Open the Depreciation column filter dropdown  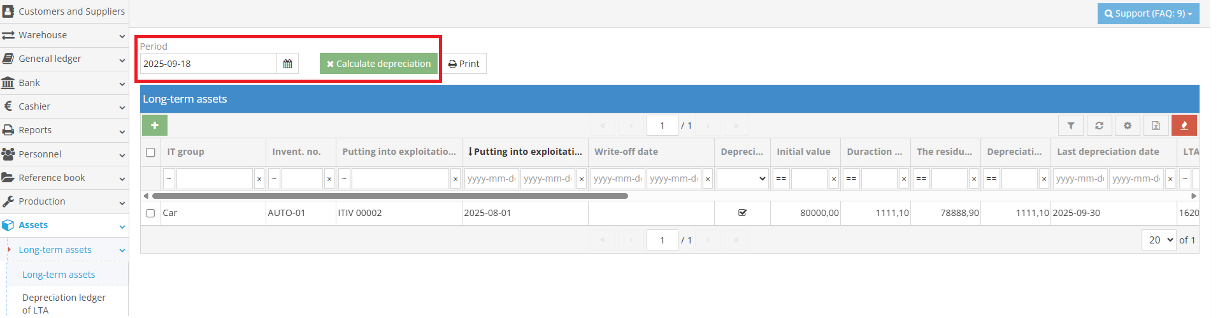(743, 179)
